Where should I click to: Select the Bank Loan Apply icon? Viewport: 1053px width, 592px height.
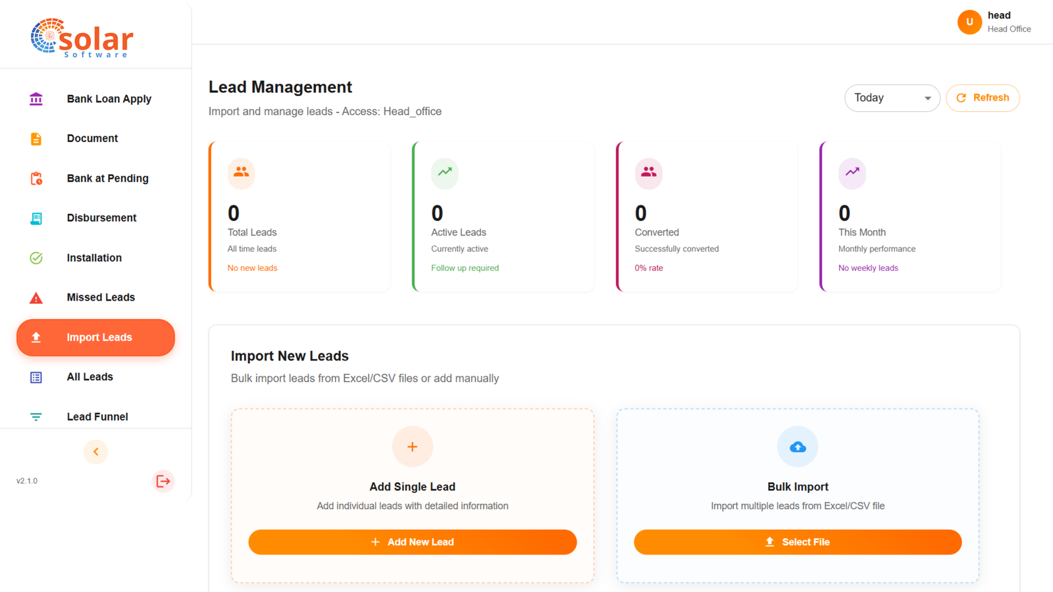(36, 99)
